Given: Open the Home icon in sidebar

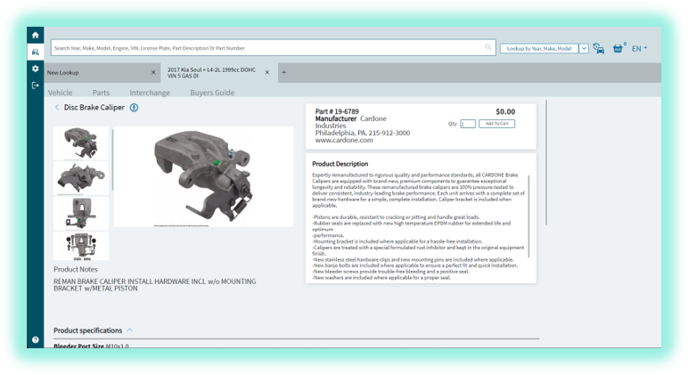Looking at the screenshot, I should (35, 35).
